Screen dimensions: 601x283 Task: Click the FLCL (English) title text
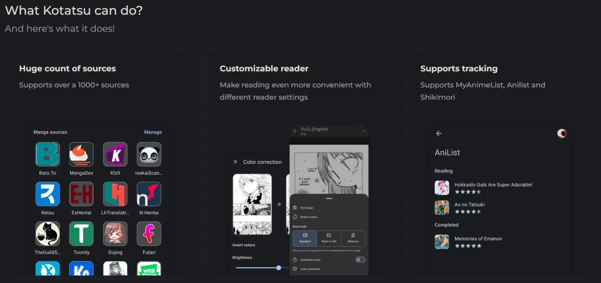click(315, 129)
